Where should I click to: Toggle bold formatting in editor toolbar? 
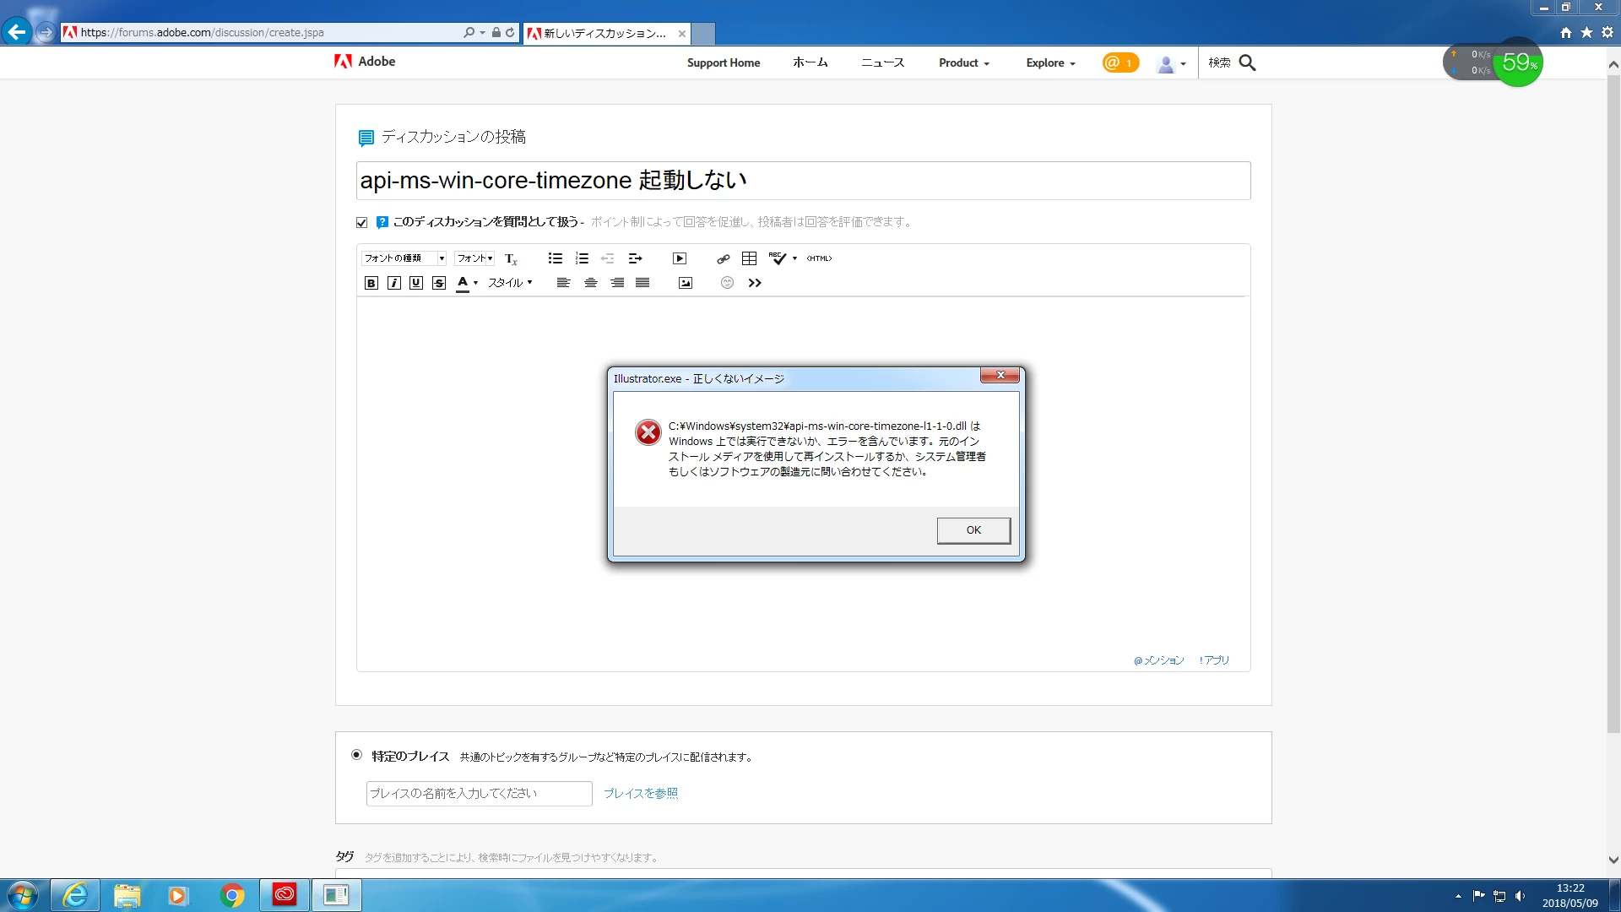tap(371, 283)
